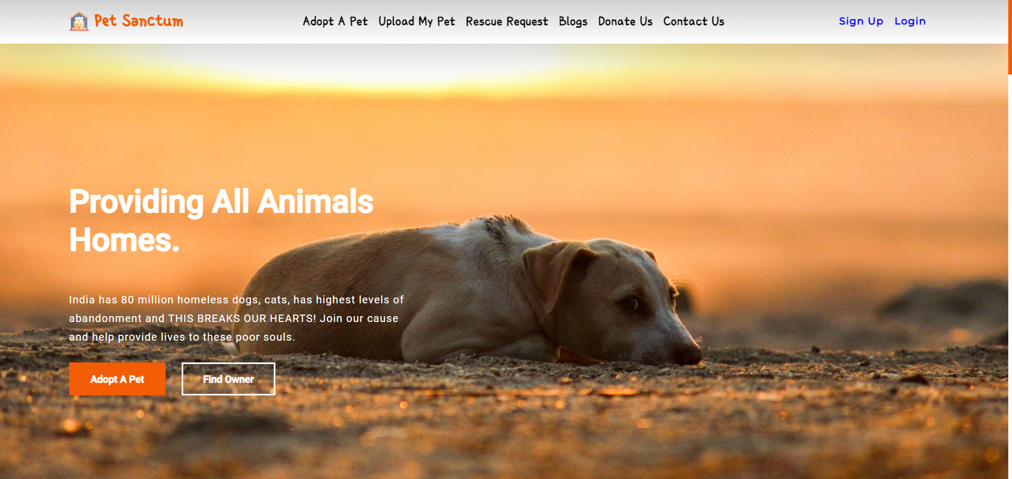The image size is (1012, 479).
Task: Select Contact Us in the top menu
Action: [693, 21]
